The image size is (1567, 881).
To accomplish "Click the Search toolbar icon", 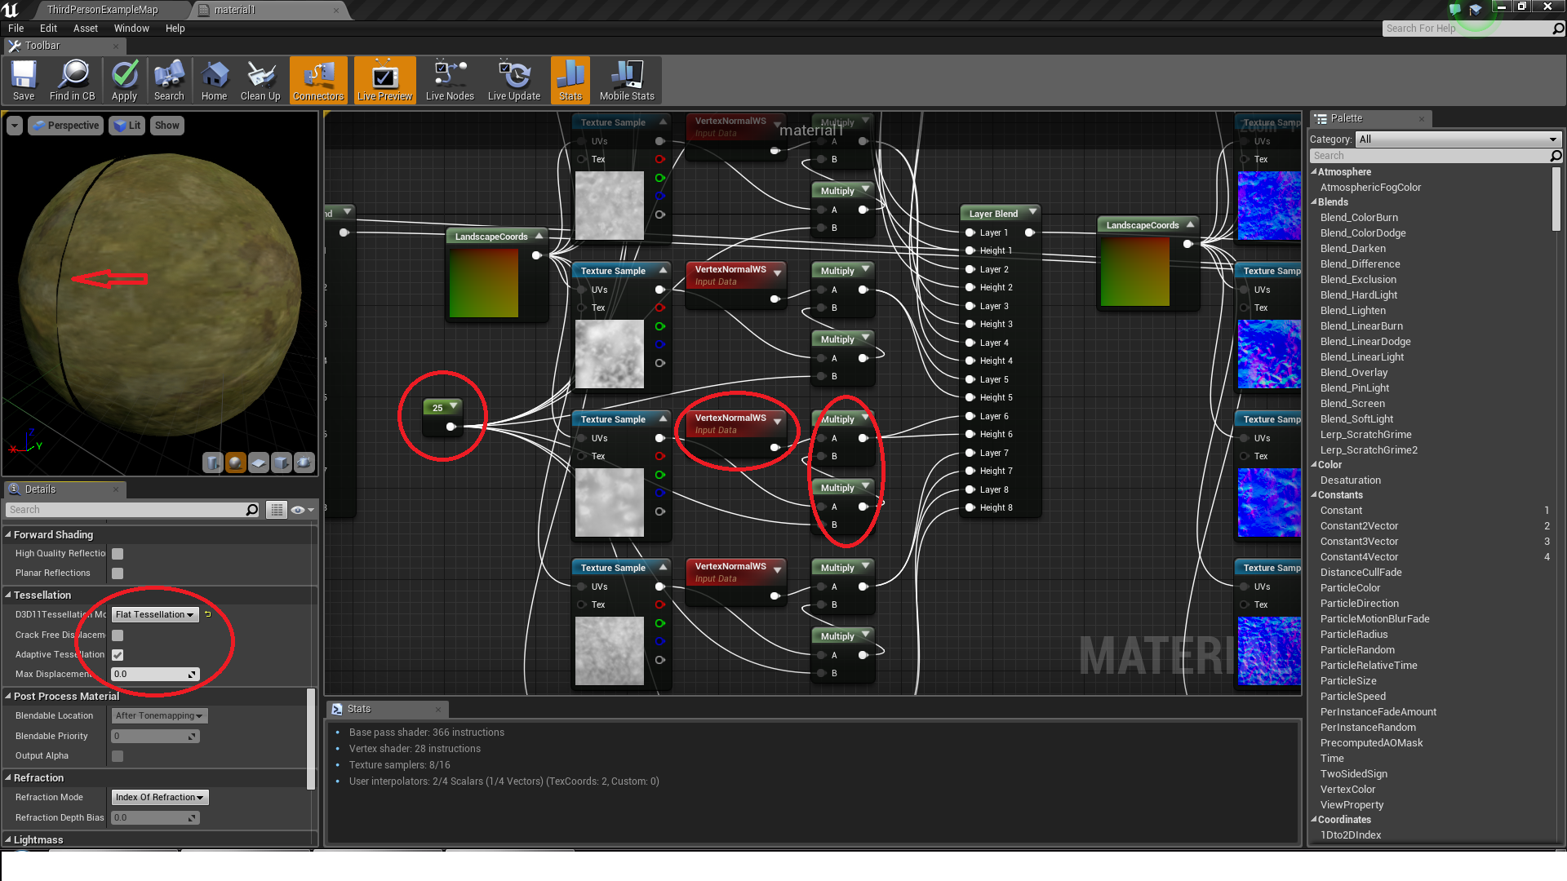I will pos(169,80).
